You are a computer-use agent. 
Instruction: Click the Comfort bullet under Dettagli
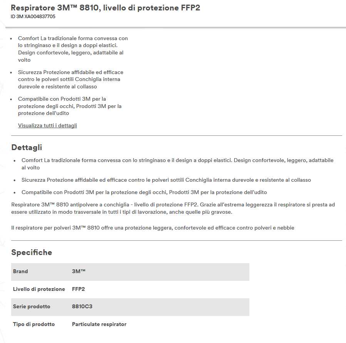click(177, 164)
